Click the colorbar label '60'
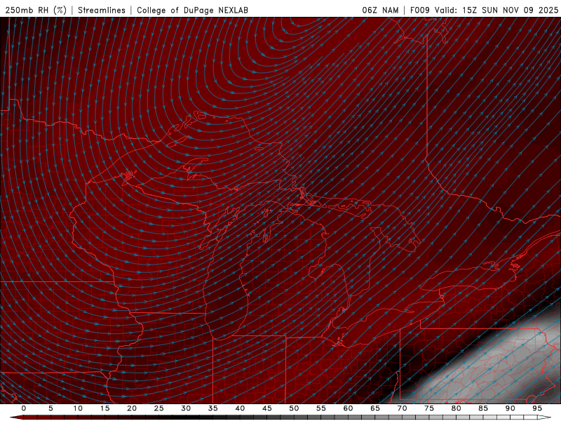Screen dimensions: 561x421 348,408
